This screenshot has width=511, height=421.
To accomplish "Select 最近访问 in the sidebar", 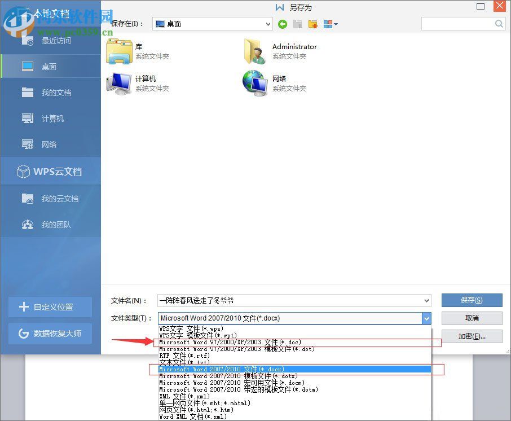I will coord(51,40).
